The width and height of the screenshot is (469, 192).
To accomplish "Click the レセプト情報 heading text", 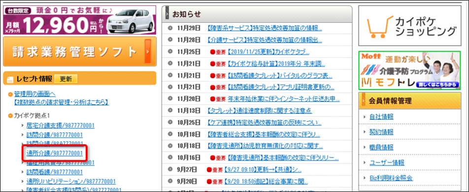I will click(34, 79).
